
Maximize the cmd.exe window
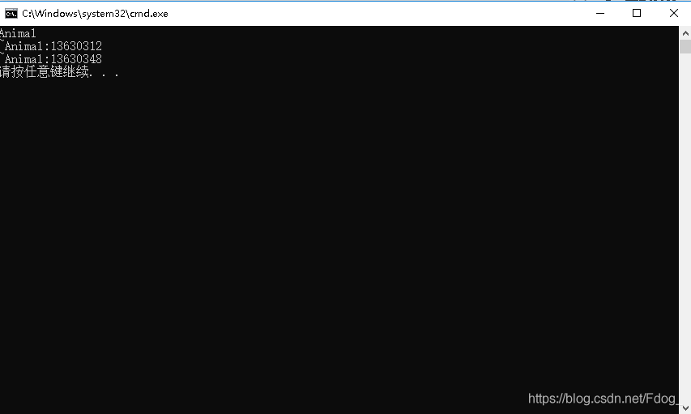637,13
